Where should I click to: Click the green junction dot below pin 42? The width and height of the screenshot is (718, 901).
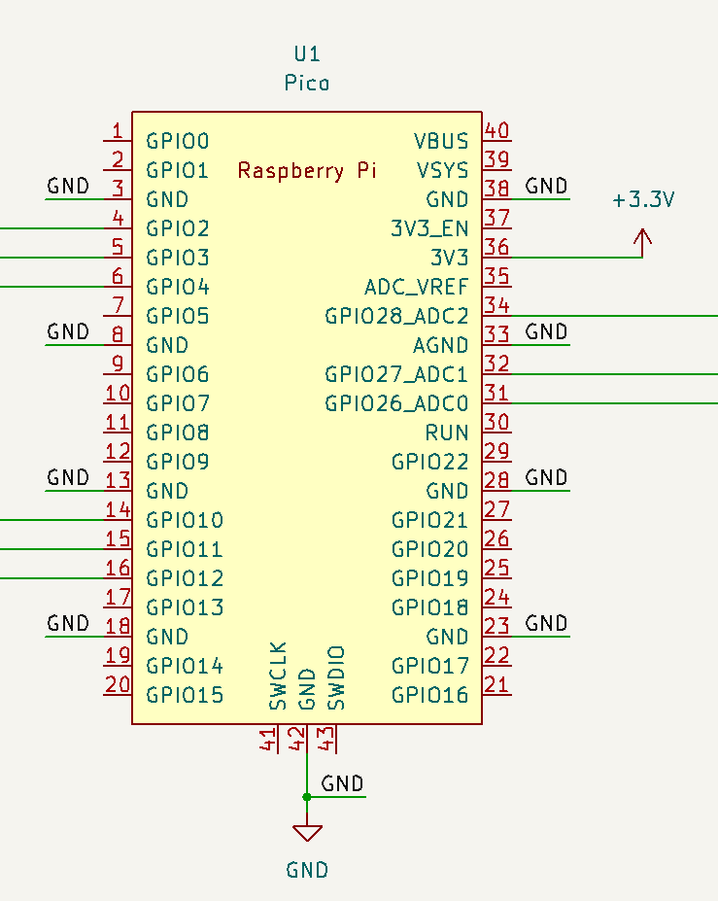[307, 797]
